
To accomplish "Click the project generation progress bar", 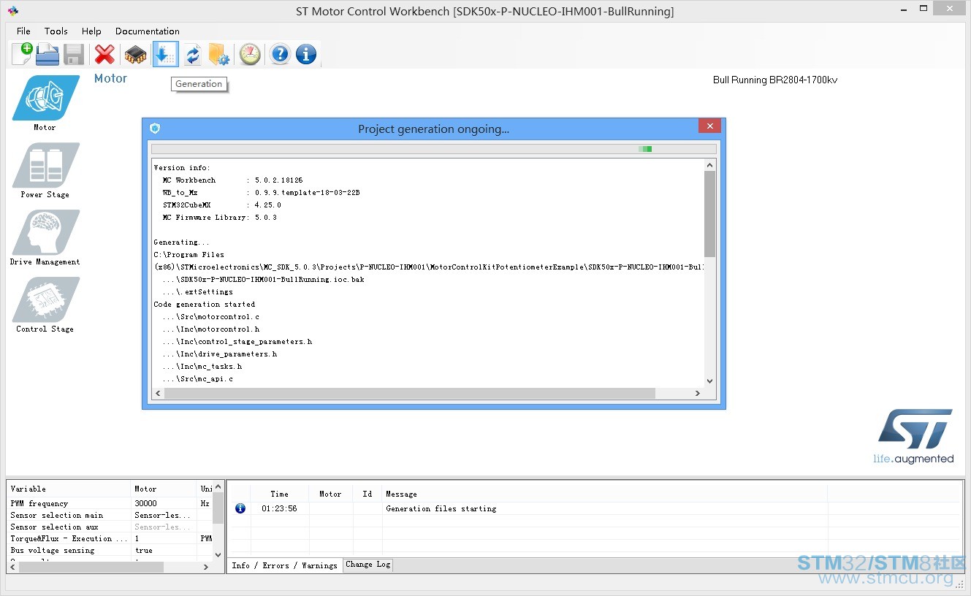I will click(433, 149).
